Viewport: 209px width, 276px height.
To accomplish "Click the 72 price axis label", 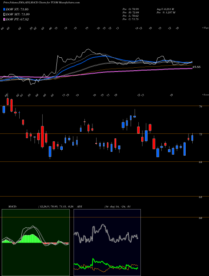I will click(200, 134).
